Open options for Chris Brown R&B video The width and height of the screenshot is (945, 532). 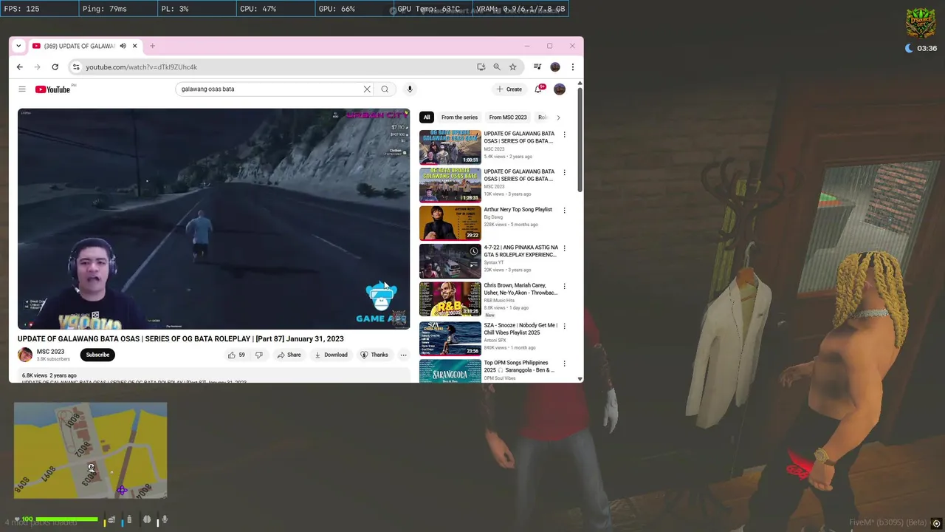click(565, 286)
